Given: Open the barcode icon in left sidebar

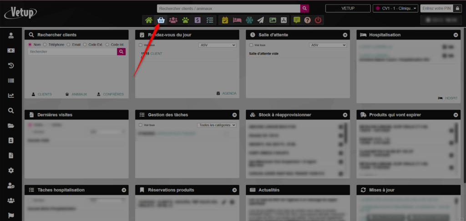Looking at the screenshot, I should click(x=11, y=80).
